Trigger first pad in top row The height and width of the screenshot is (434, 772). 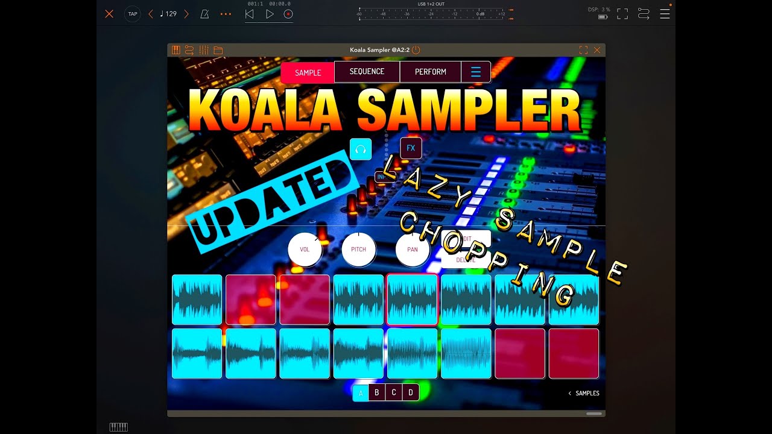197,300
